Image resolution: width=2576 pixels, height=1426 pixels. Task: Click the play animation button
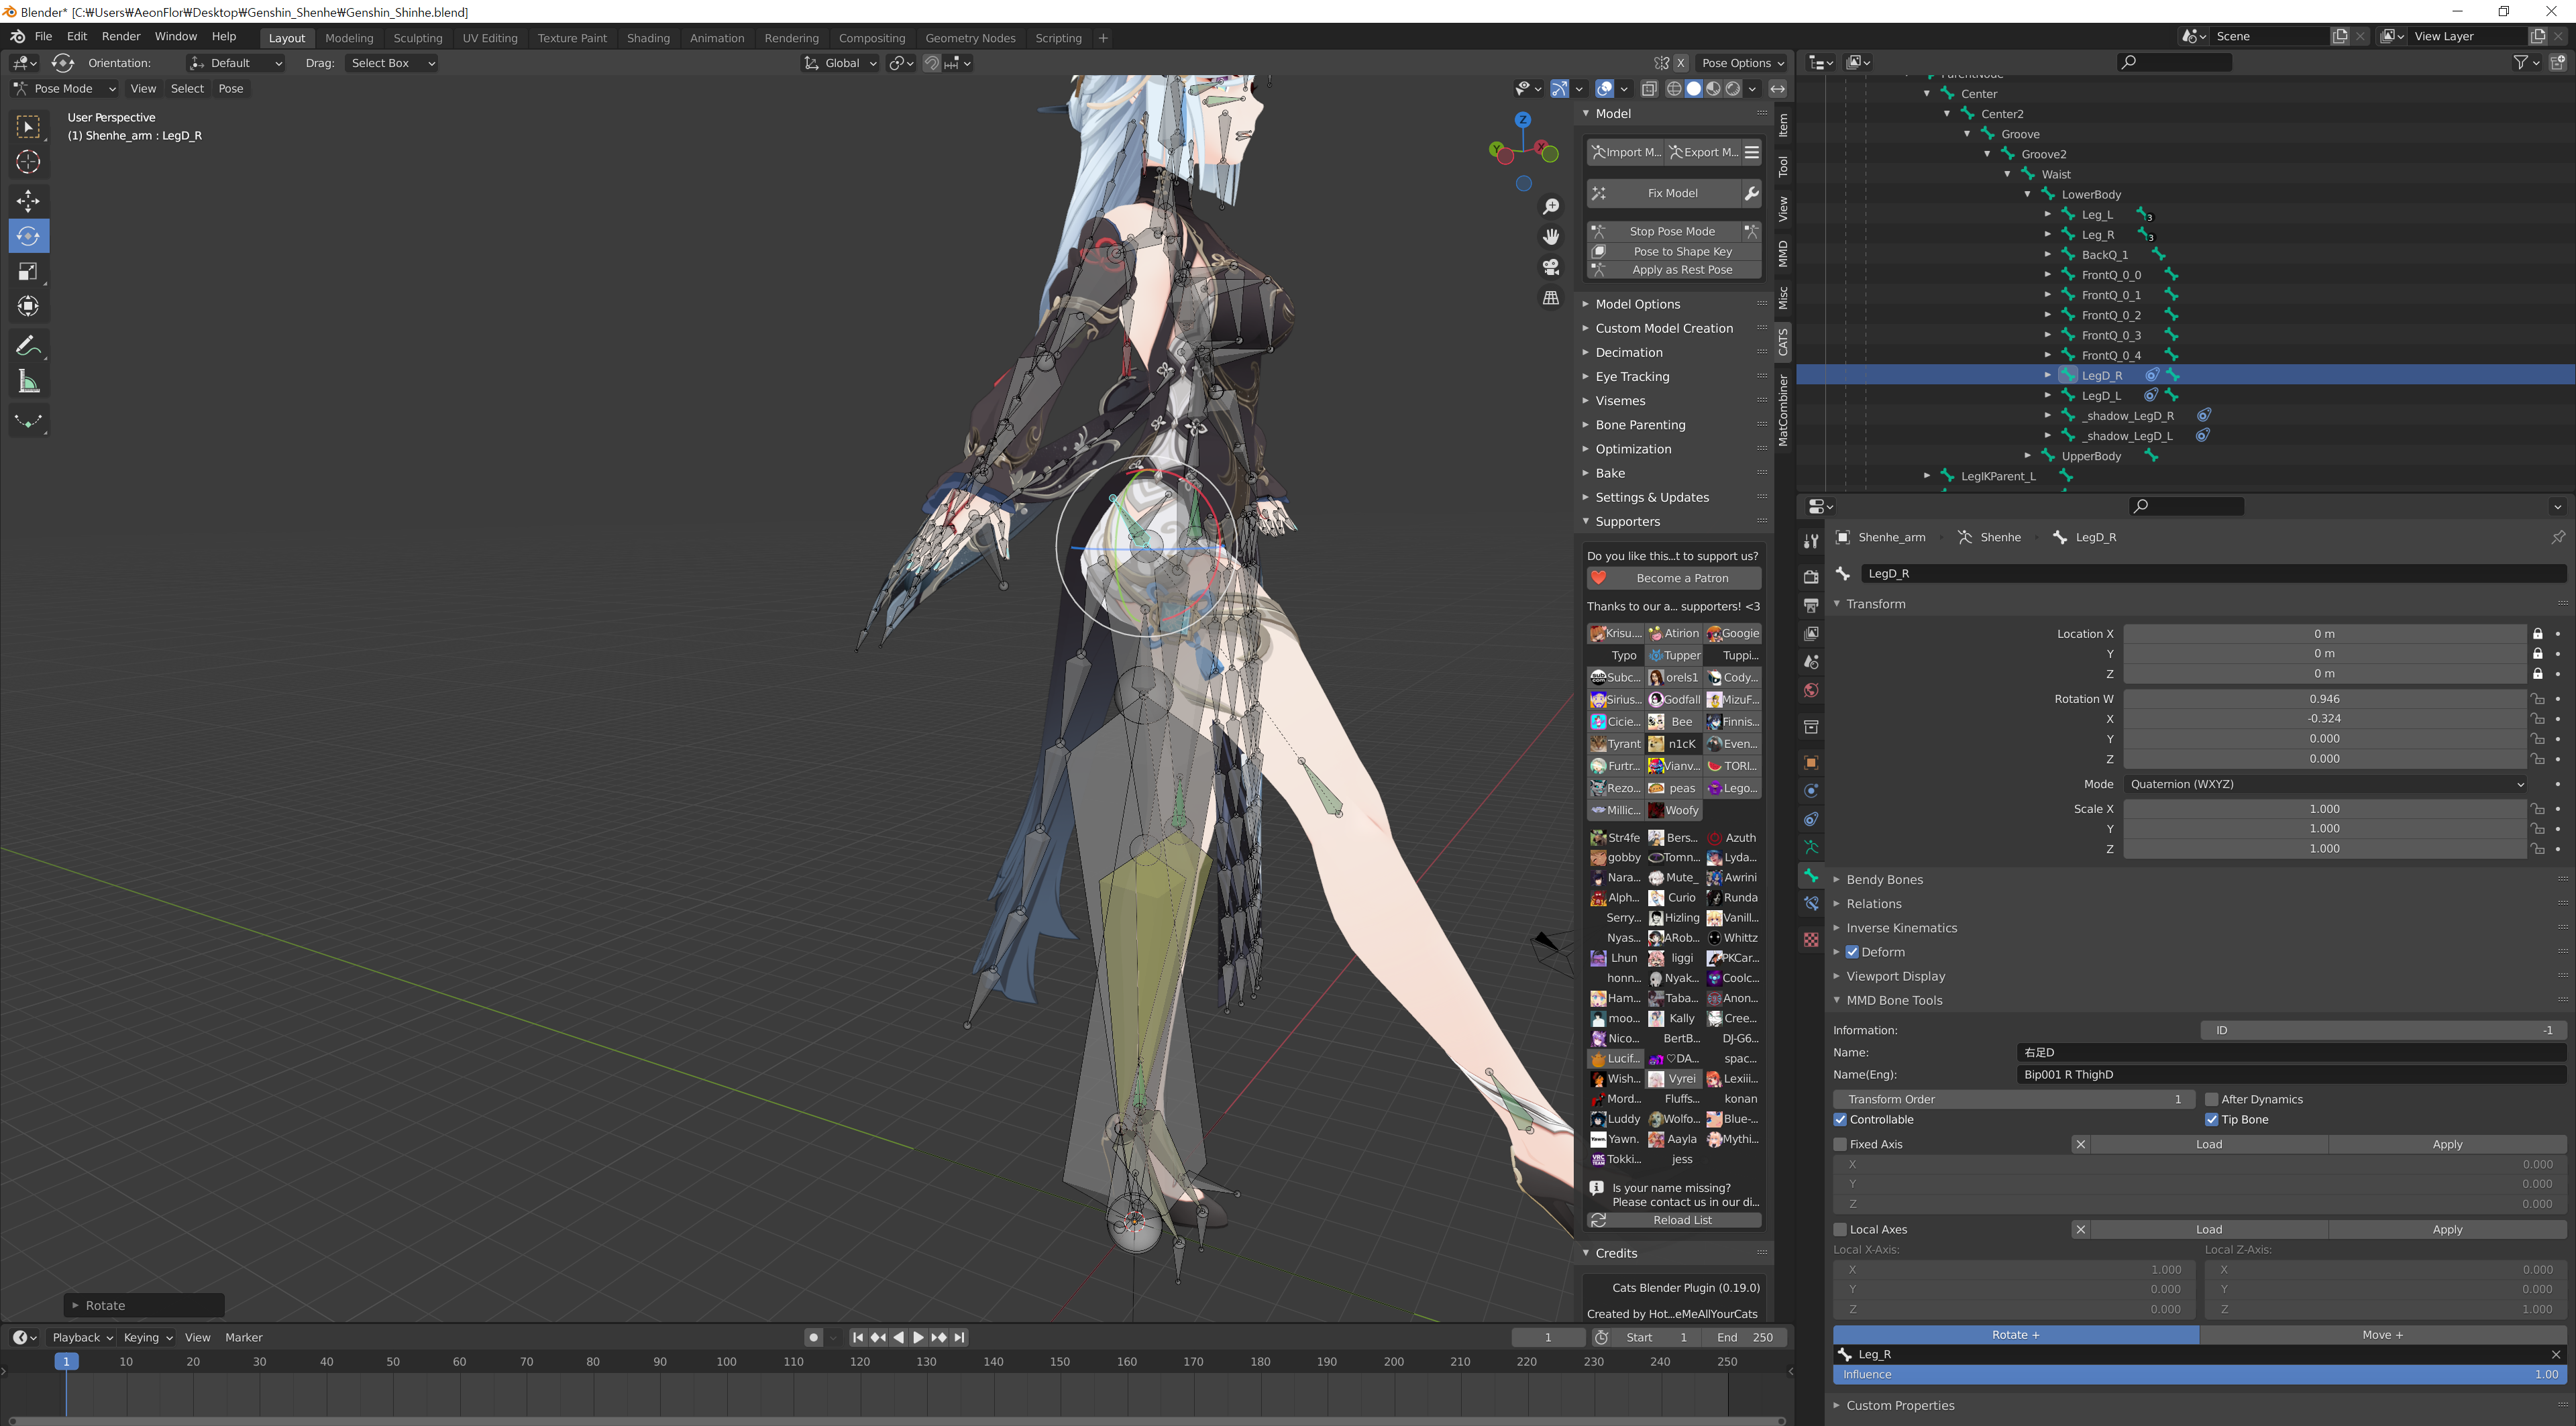(x=918, y=1337)
